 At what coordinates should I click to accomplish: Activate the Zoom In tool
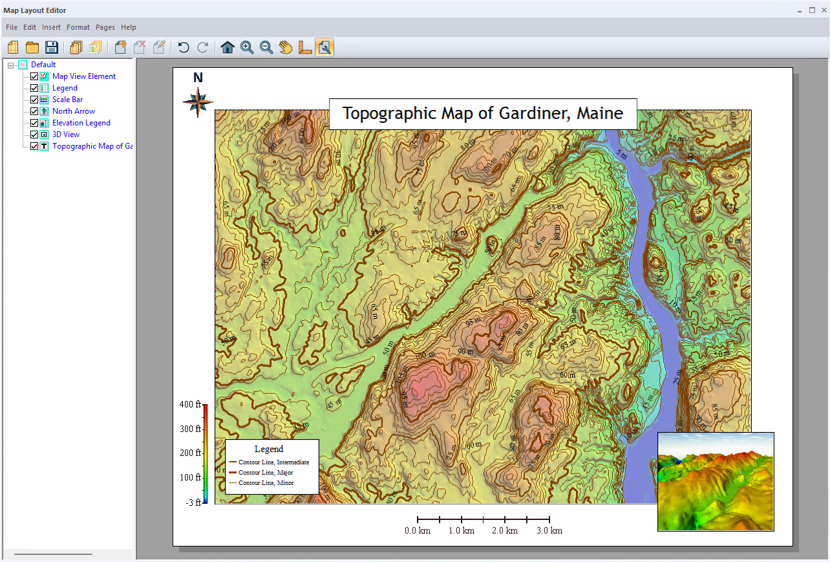click(x=247, y=47)
